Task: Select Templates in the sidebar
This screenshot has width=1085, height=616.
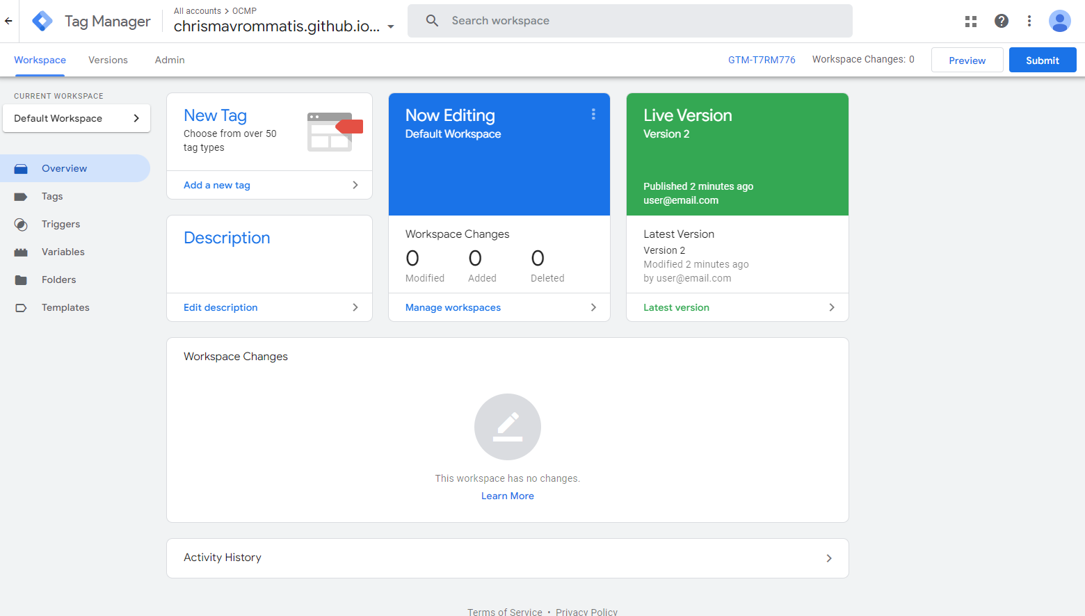Action: [75, 307]
